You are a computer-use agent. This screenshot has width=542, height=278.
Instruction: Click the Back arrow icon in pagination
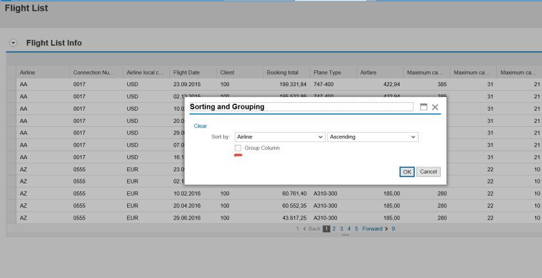pyautogui.click(x=305, y=228)
